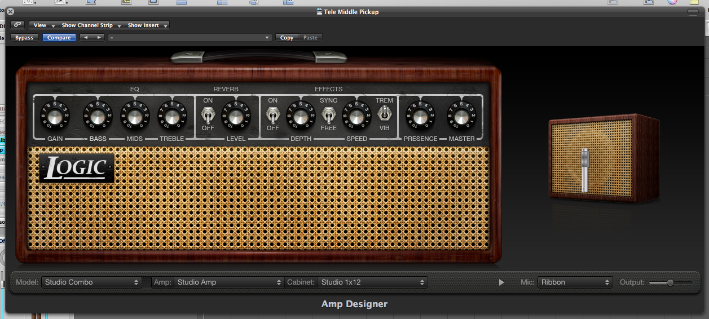Image resolution: width=709 pixels, height=319 pixels.
Task: Click the Logic badge on the amp
Action: [77, 169]
